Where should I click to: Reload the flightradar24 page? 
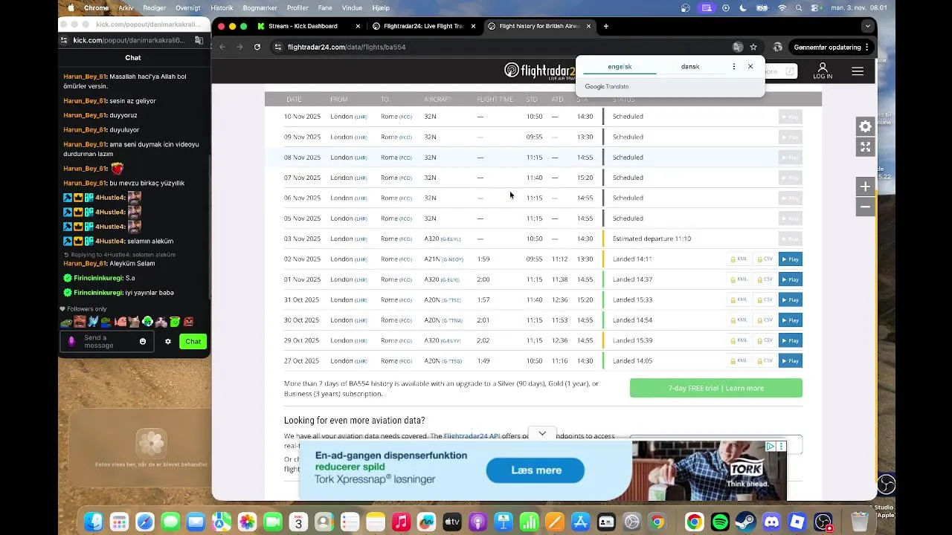coord(257,47)
